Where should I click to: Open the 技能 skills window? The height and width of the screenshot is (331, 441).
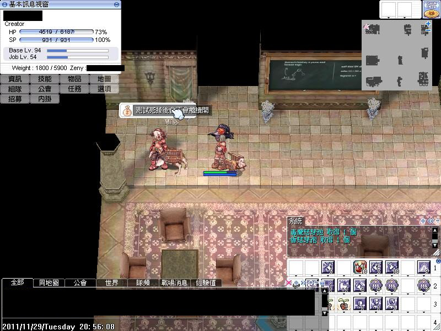tap(45, 79)
